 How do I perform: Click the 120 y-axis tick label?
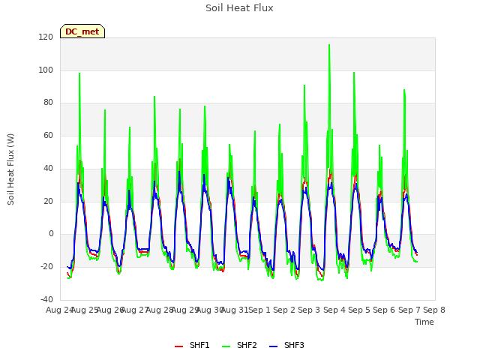click(46, 37)
